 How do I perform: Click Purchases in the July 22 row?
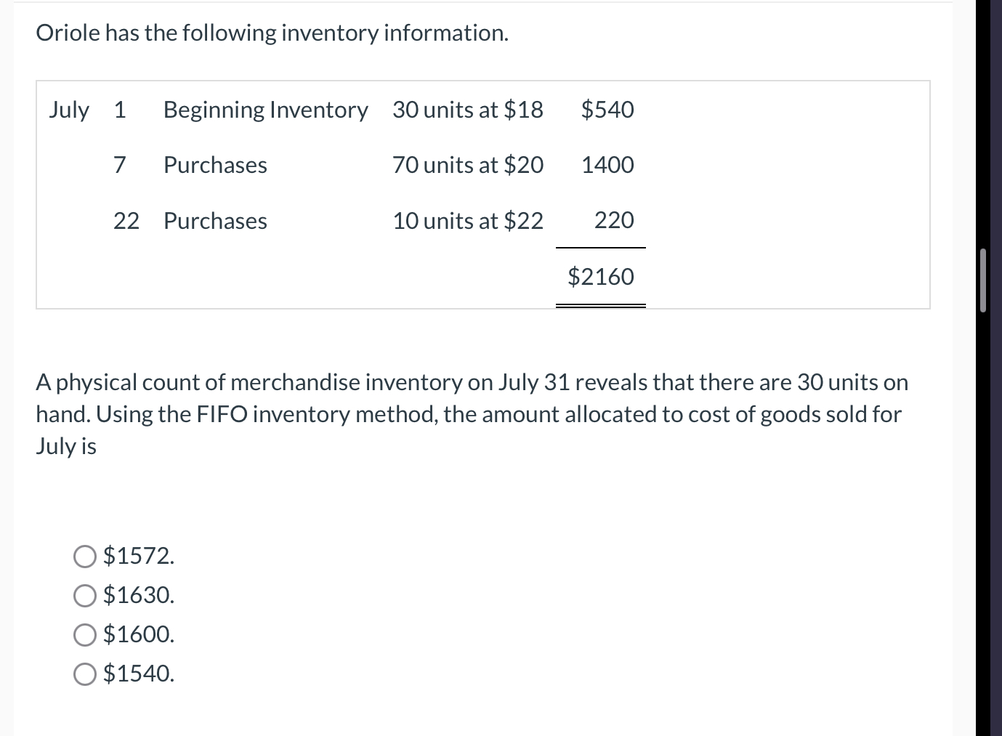coord(215,221)
